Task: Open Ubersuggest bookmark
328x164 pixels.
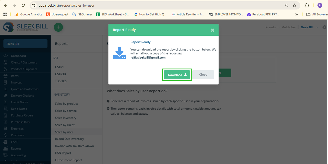Action: [x=57, y=14]
